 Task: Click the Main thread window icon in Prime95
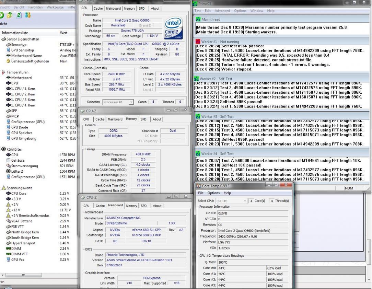198,19
